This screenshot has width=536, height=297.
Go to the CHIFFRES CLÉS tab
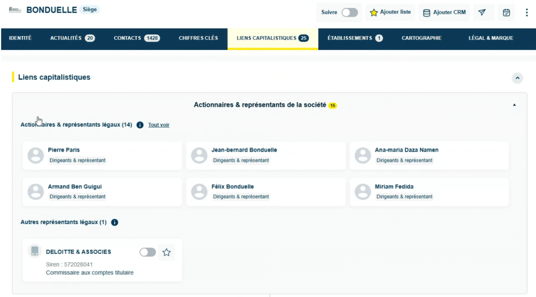tap(198, 38)
